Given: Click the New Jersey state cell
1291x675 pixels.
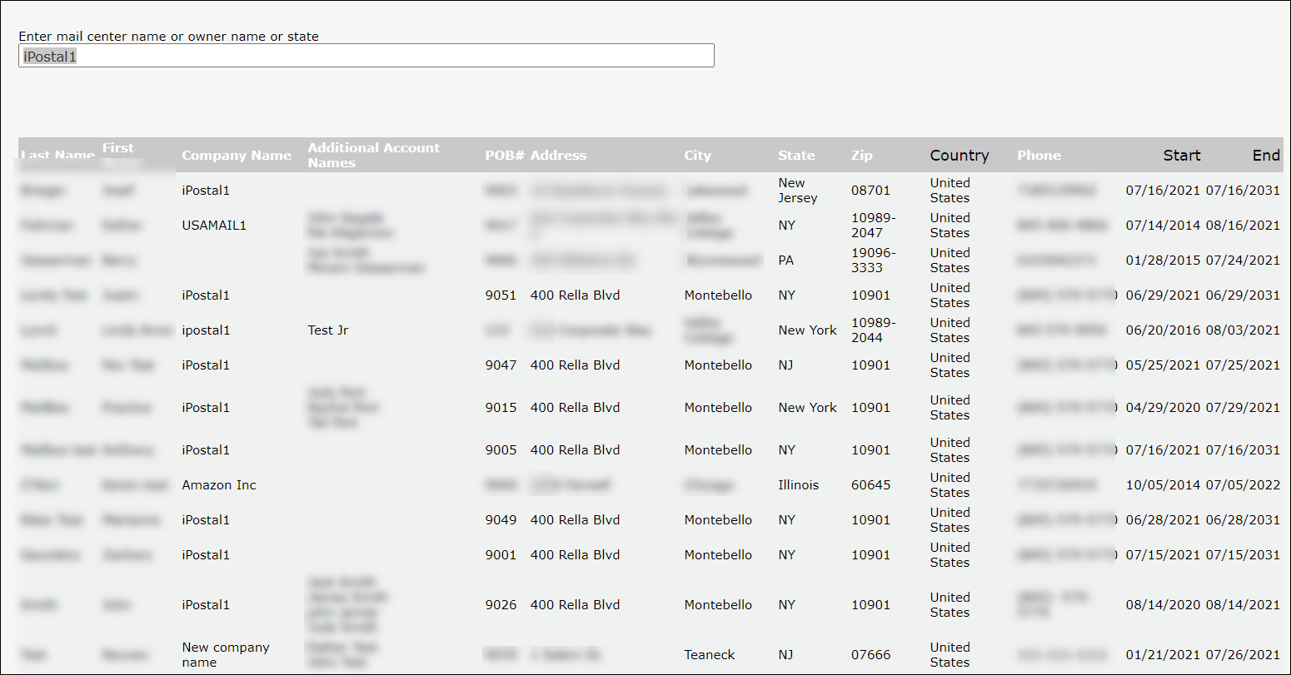Looking at the screenshot, I should pyautogui.click(x=798, y=191).
